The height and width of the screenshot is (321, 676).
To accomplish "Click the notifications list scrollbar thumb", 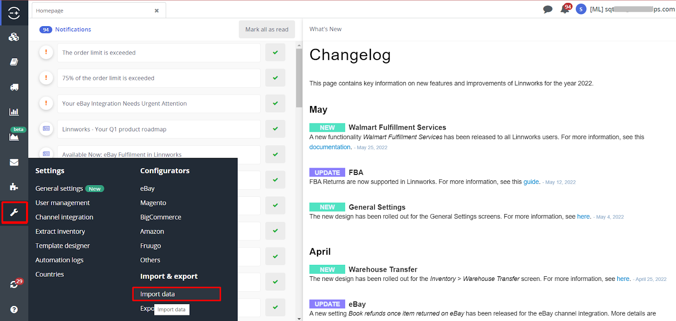I will click(x=299, y=78).
